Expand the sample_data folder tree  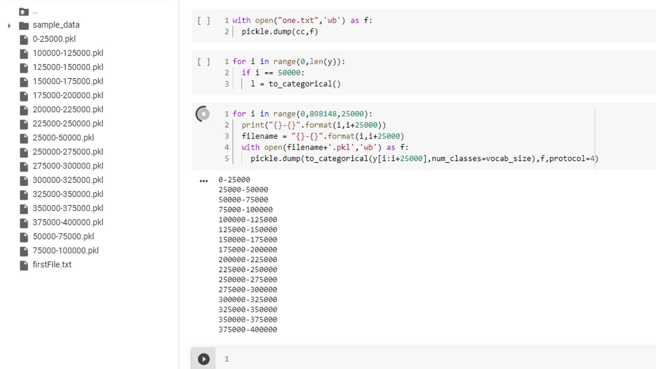(8, 25)
